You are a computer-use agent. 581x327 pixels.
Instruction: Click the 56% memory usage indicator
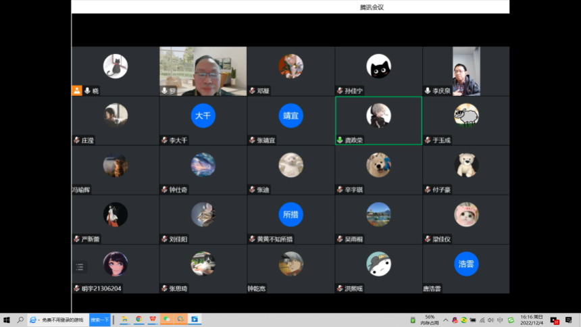(x=430, y=320)
